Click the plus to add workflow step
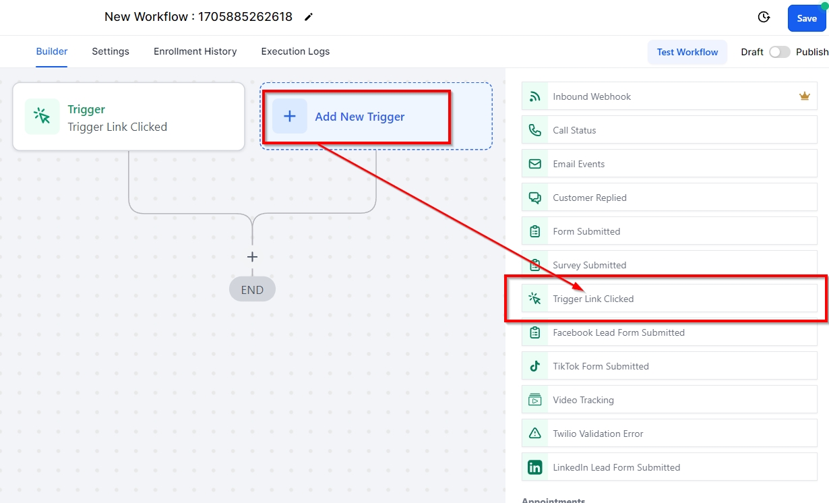Screen dimensions: 829x503 coord(252,257)
